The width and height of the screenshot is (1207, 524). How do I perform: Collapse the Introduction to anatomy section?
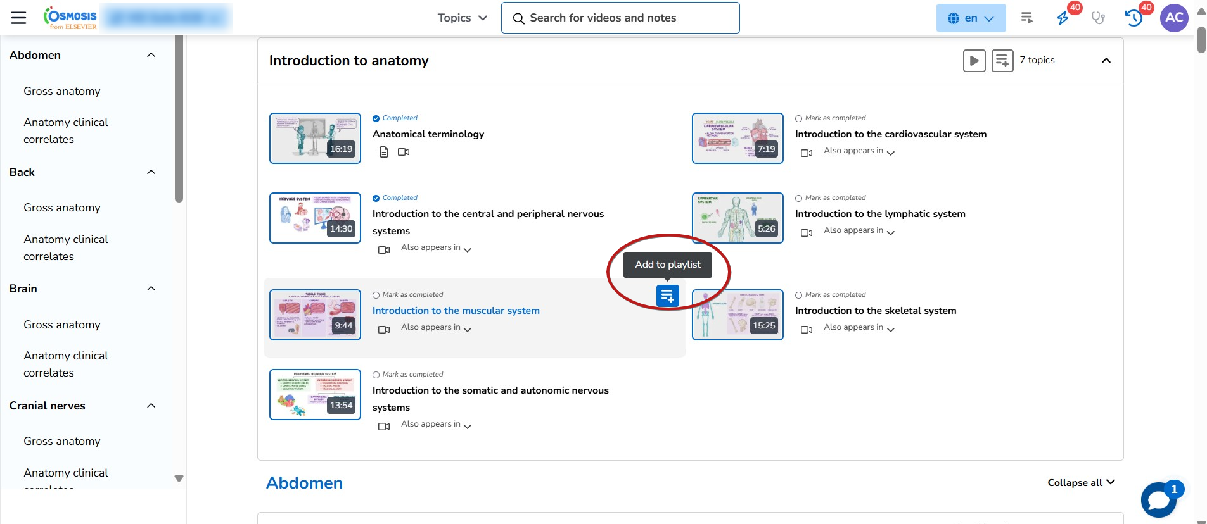(1106, 61)
